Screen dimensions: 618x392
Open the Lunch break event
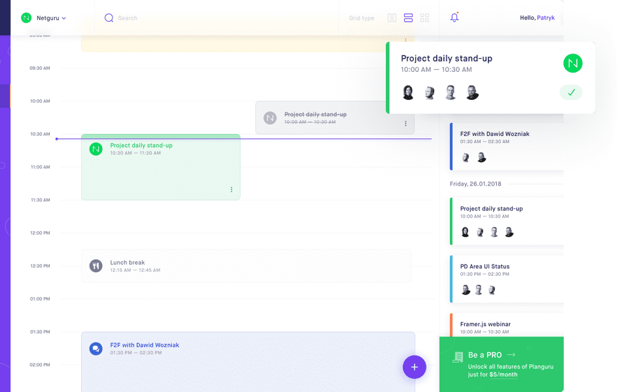tap(247, 266)
